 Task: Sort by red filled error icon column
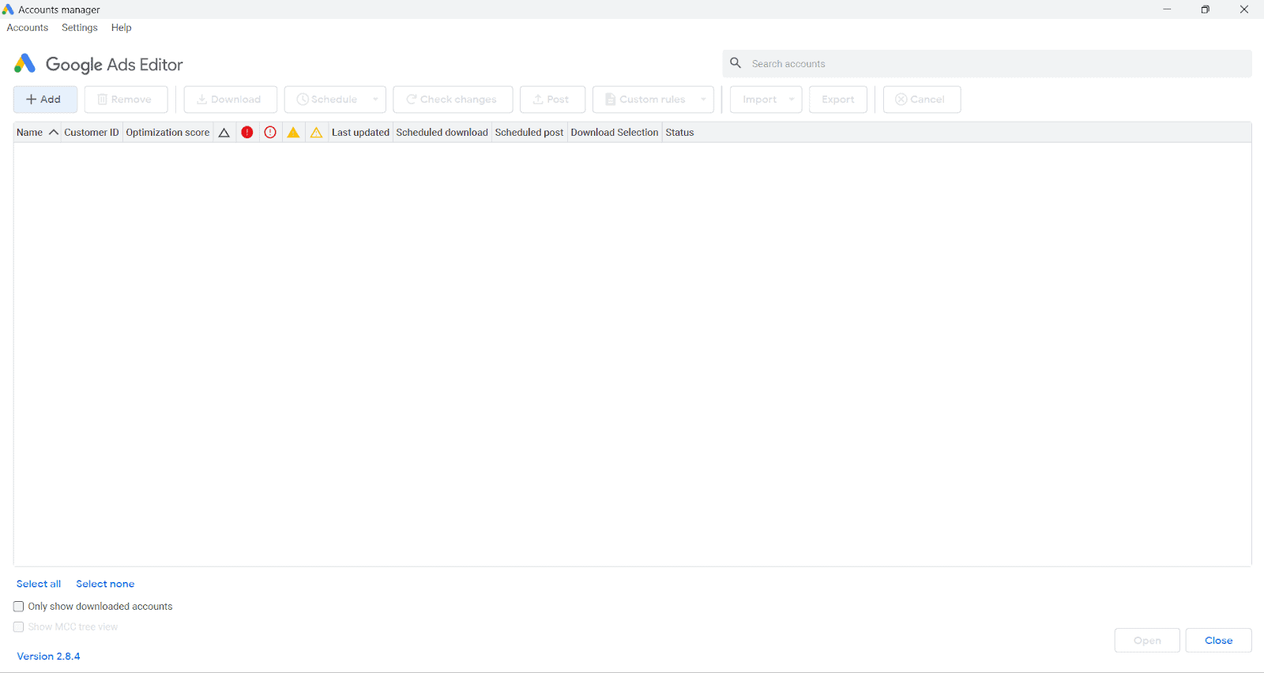click(x=247, y=133)
